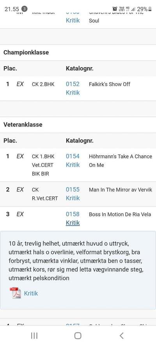Screen dimensions: 156x346
Task: Open the notification count badge in status bar
Action: point(24,9)
